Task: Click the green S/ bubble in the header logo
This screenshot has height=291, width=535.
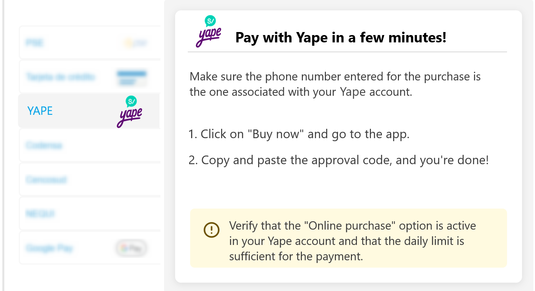Action: click(x=210, y=21)
